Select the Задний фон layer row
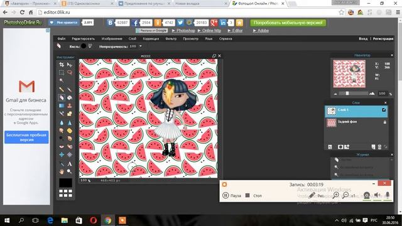Viewport: 402px width, 226px height. pyautogui.click(x=356, y=123)
